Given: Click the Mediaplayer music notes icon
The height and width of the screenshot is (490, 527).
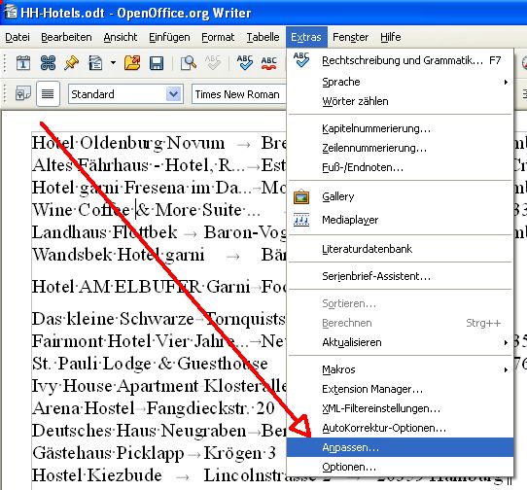Looking at the screenshot, I should 301,220.
